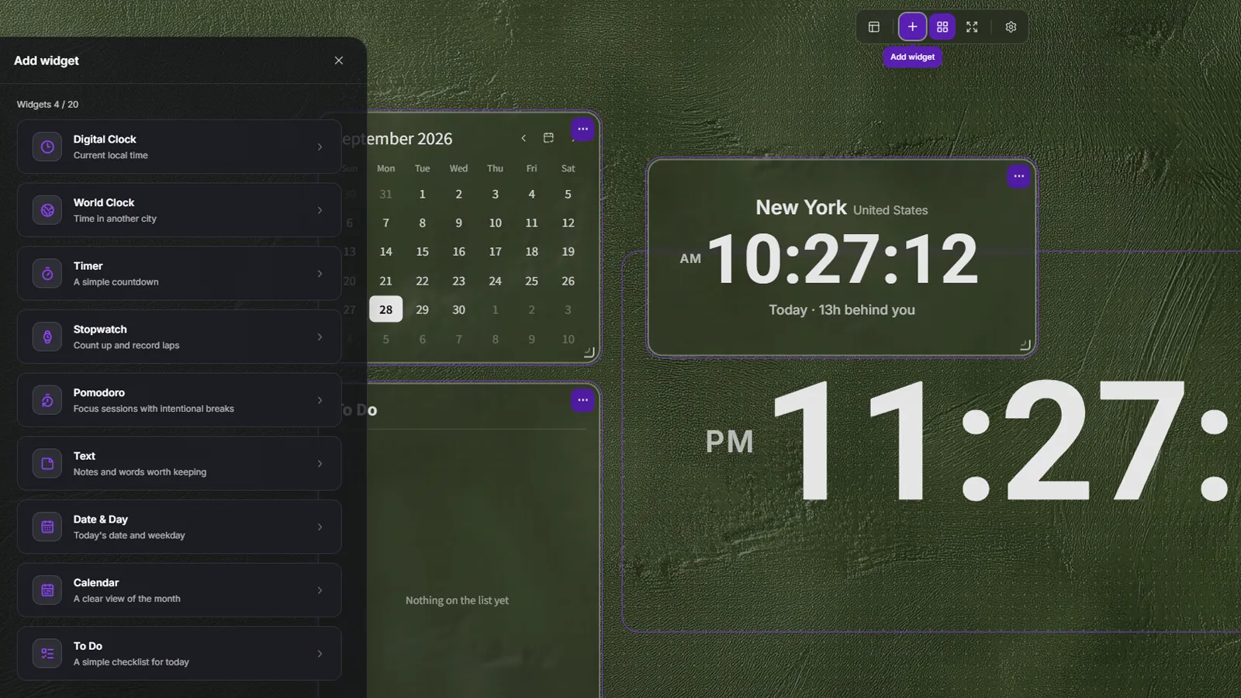Click 'Today · 13h behind you' text
Viewport: 1241px width, 698px height.
click(842, 309)
